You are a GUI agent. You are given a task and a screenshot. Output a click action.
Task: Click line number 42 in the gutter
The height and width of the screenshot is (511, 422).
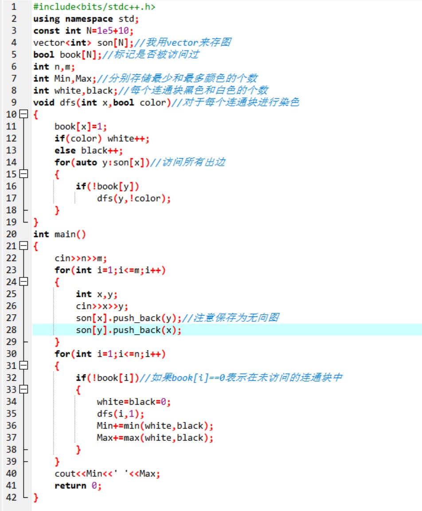[12, 498]
